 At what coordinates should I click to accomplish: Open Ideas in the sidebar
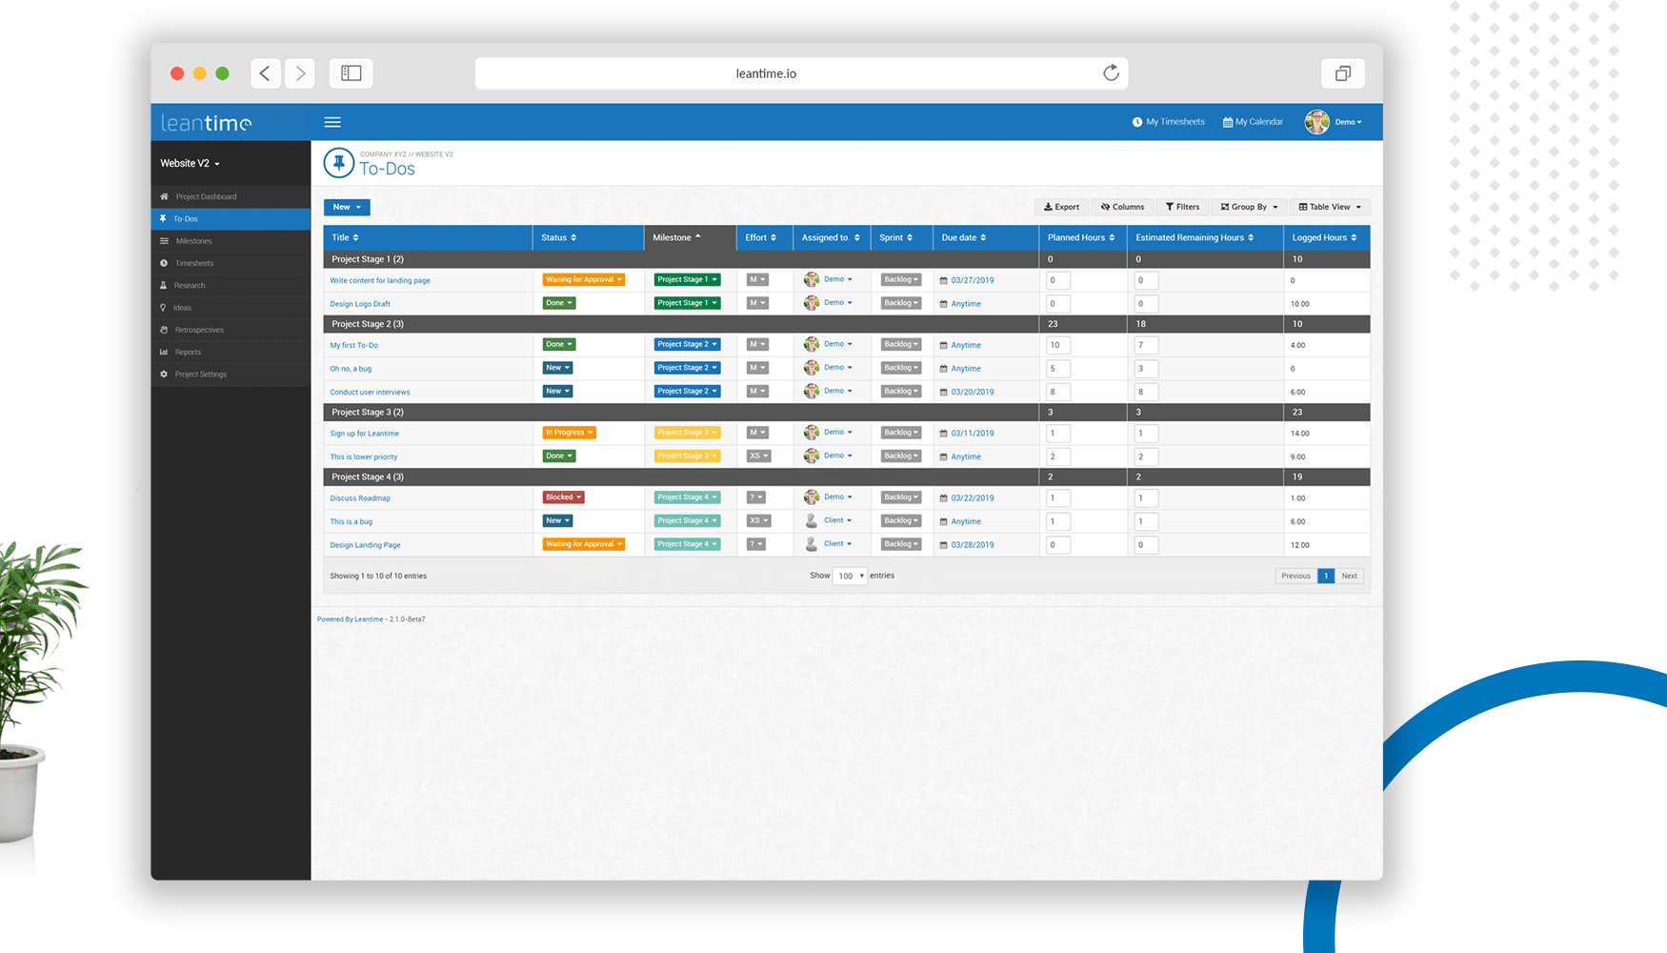pyautogui.click(x=231, y=308)
